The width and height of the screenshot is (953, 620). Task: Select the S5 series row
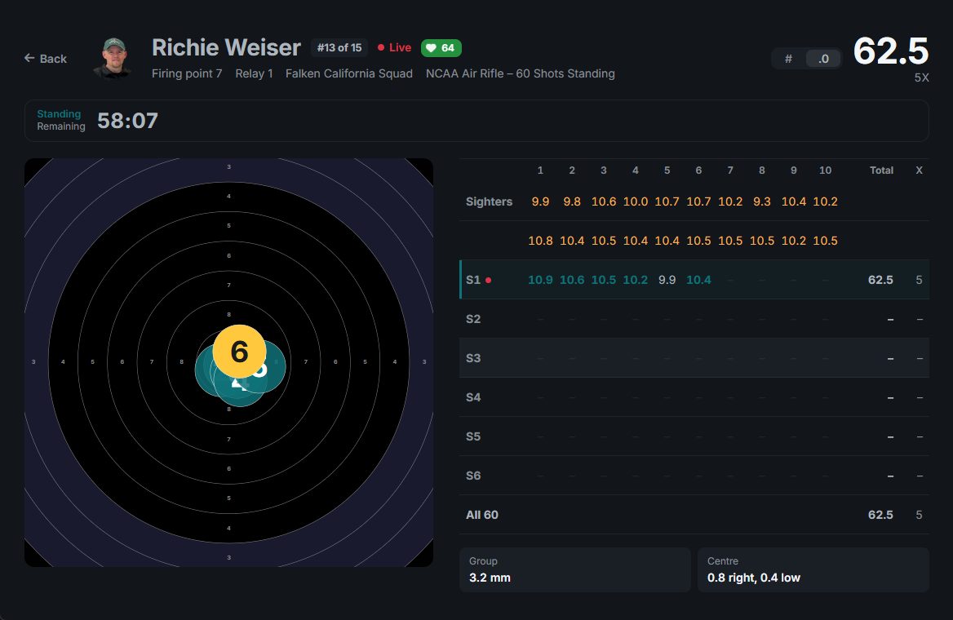[694, 436]
